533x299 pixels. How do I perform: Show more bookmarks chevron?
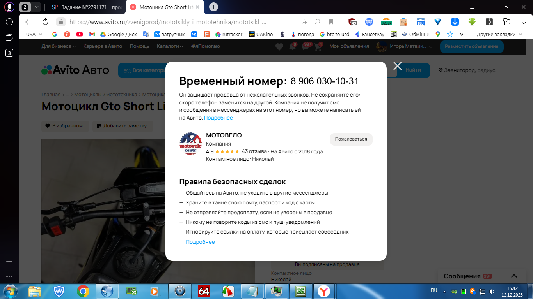pos(461,34)
